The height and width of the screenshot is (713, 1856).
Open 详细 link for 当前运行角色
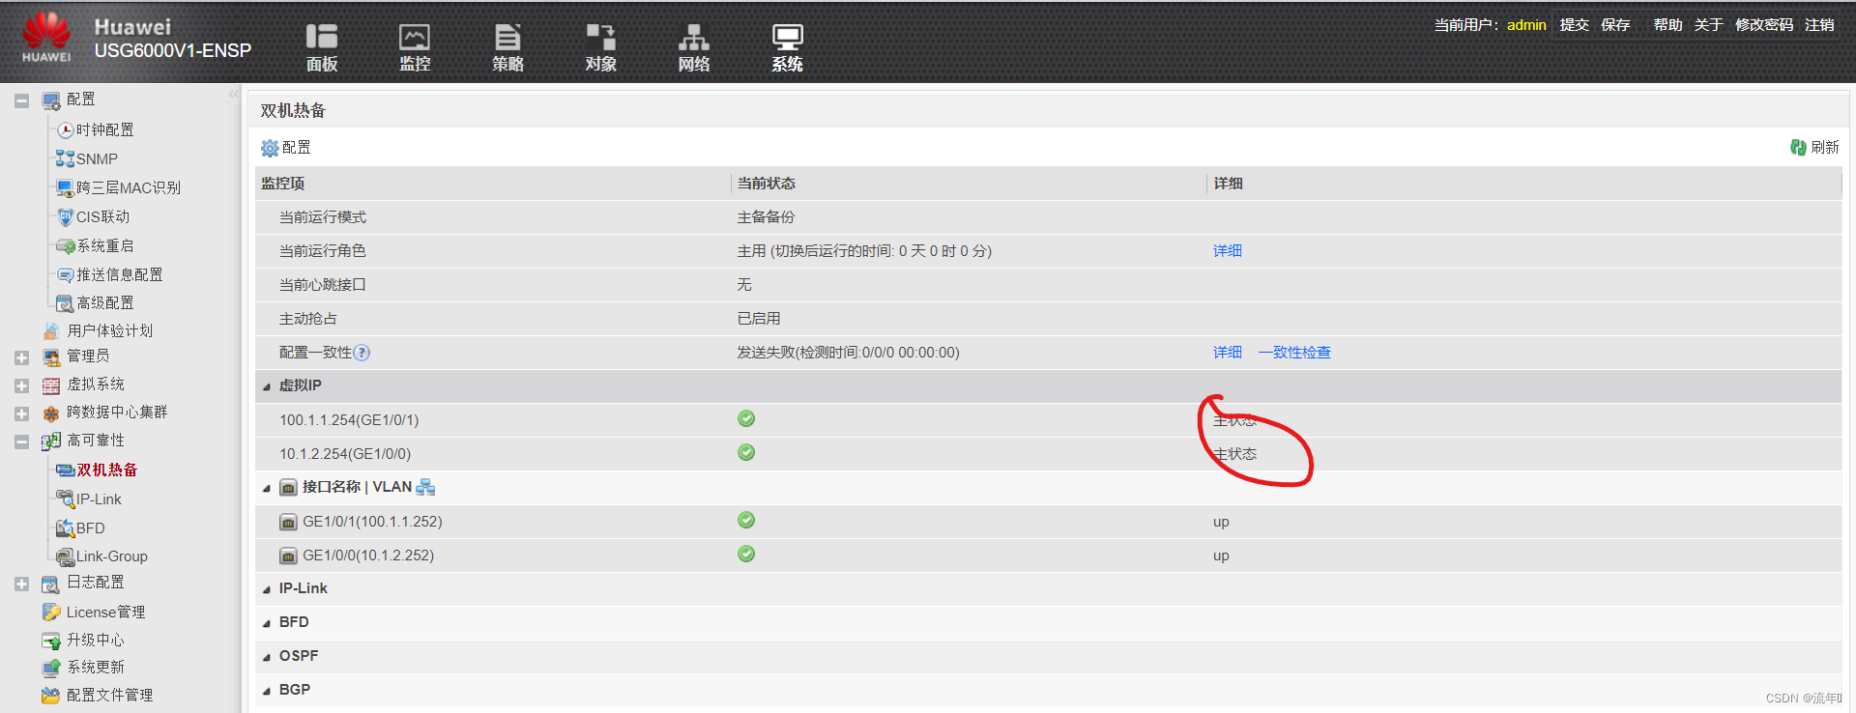pyautogui.click(x=1228, y=251)
